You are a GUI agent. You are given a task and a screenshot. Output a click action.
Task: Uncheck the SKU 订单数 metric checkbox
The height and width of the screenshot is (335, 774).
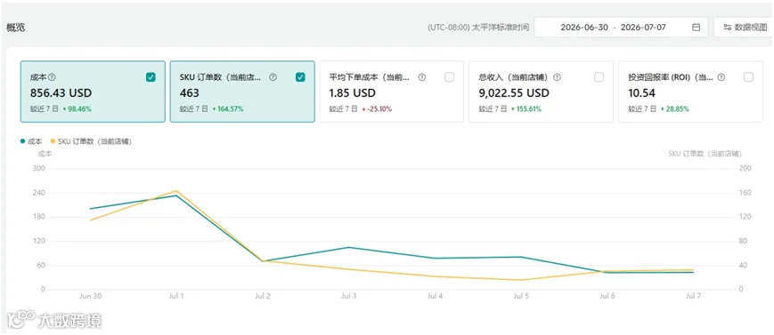pos(300,77)
